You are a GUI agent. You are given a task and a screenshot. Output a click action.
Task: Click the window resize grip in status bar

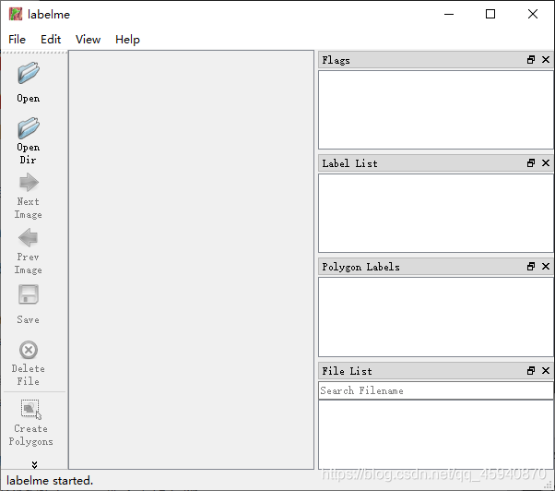[549, 485]
